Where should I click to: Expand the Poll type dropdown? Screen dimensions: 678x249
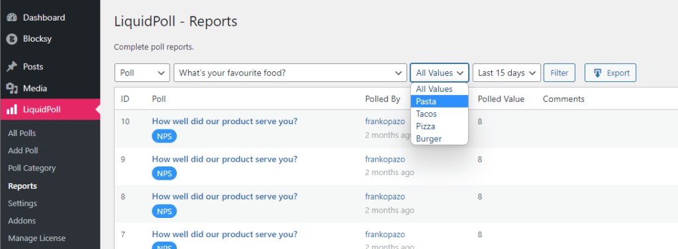click(142, 73)
